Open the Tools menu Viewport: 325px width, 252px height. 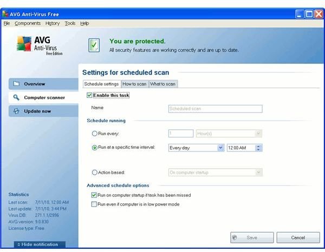(x=70, y=23)
